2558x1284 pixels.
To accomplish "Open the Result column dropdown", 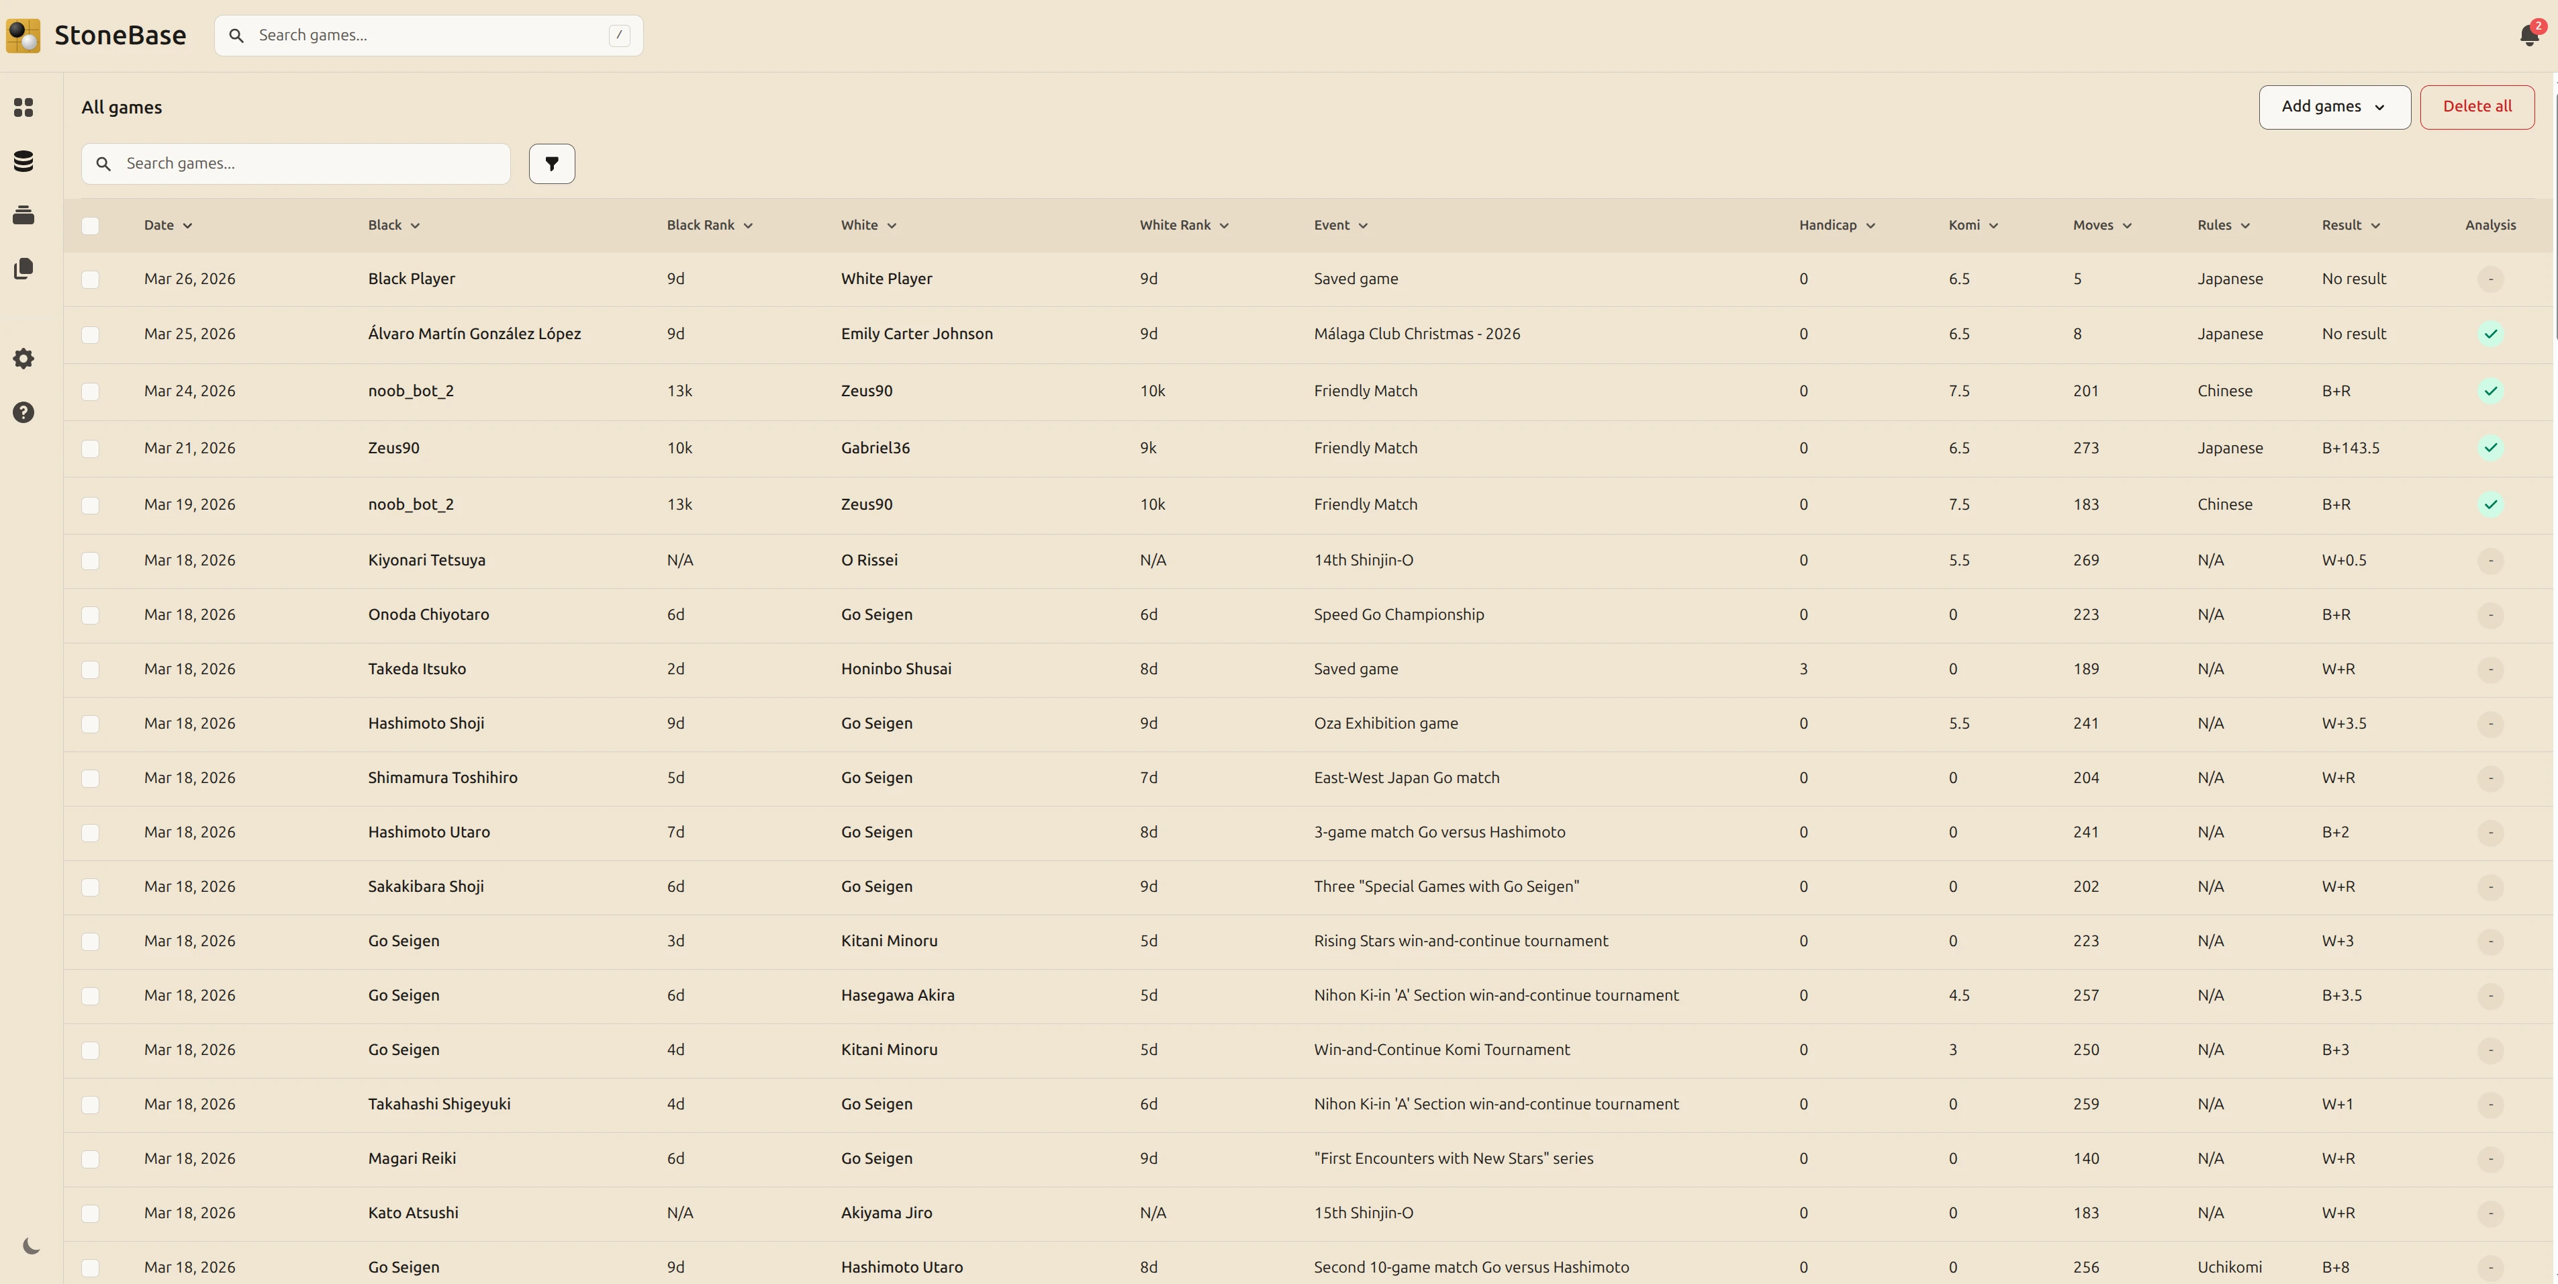I will point(2351,226).
